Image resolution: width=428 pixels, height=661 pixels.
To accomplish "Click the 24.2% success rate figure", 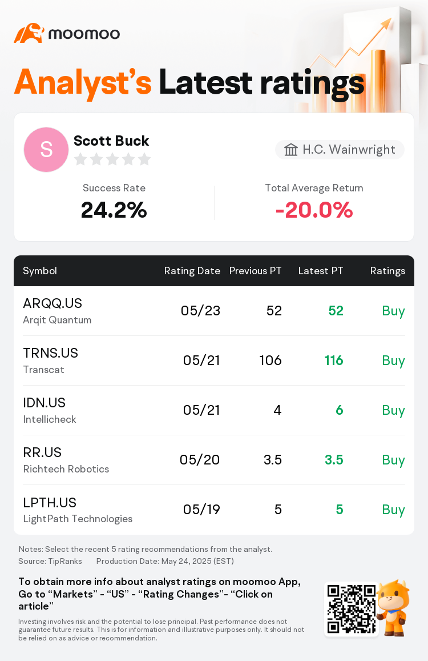I will click(x=114, y=211).
